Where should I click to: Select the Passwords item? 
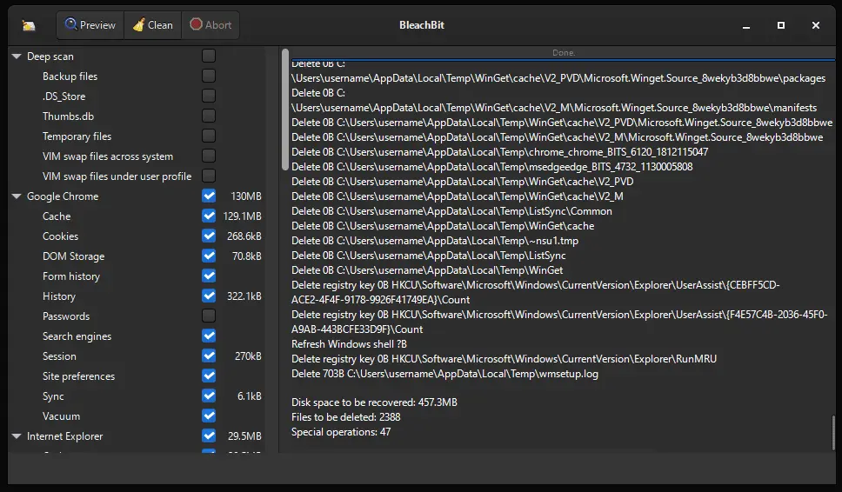(x=66, y=316)
